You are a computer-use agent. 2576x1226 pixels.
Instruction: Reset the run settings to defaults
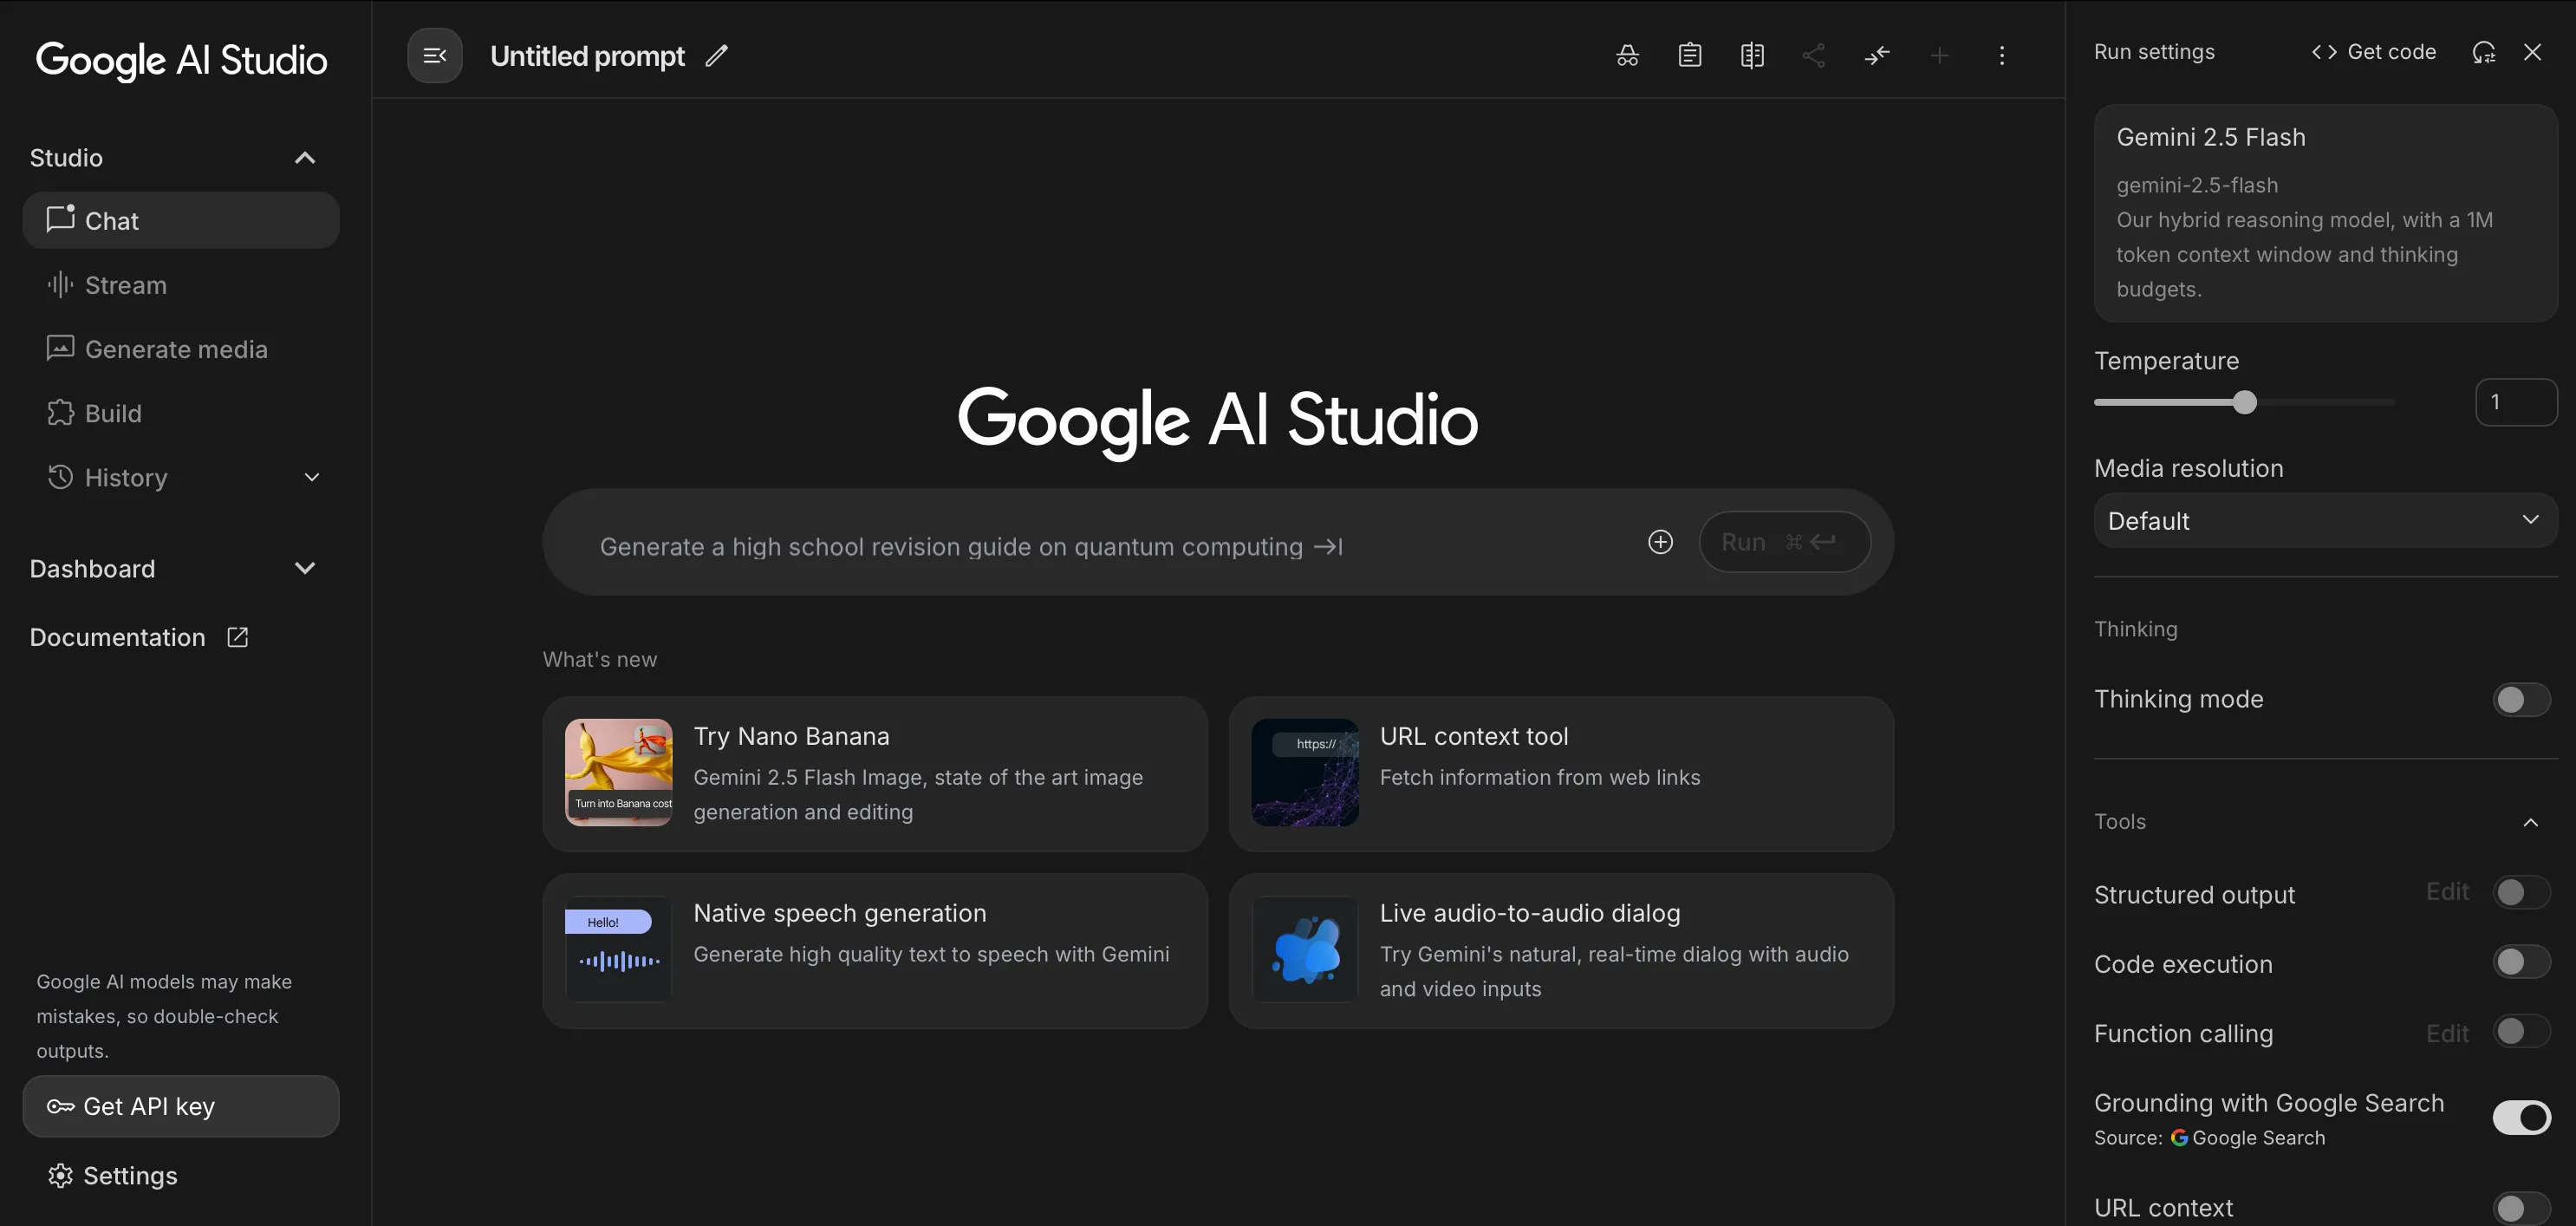coord(2484,52)
